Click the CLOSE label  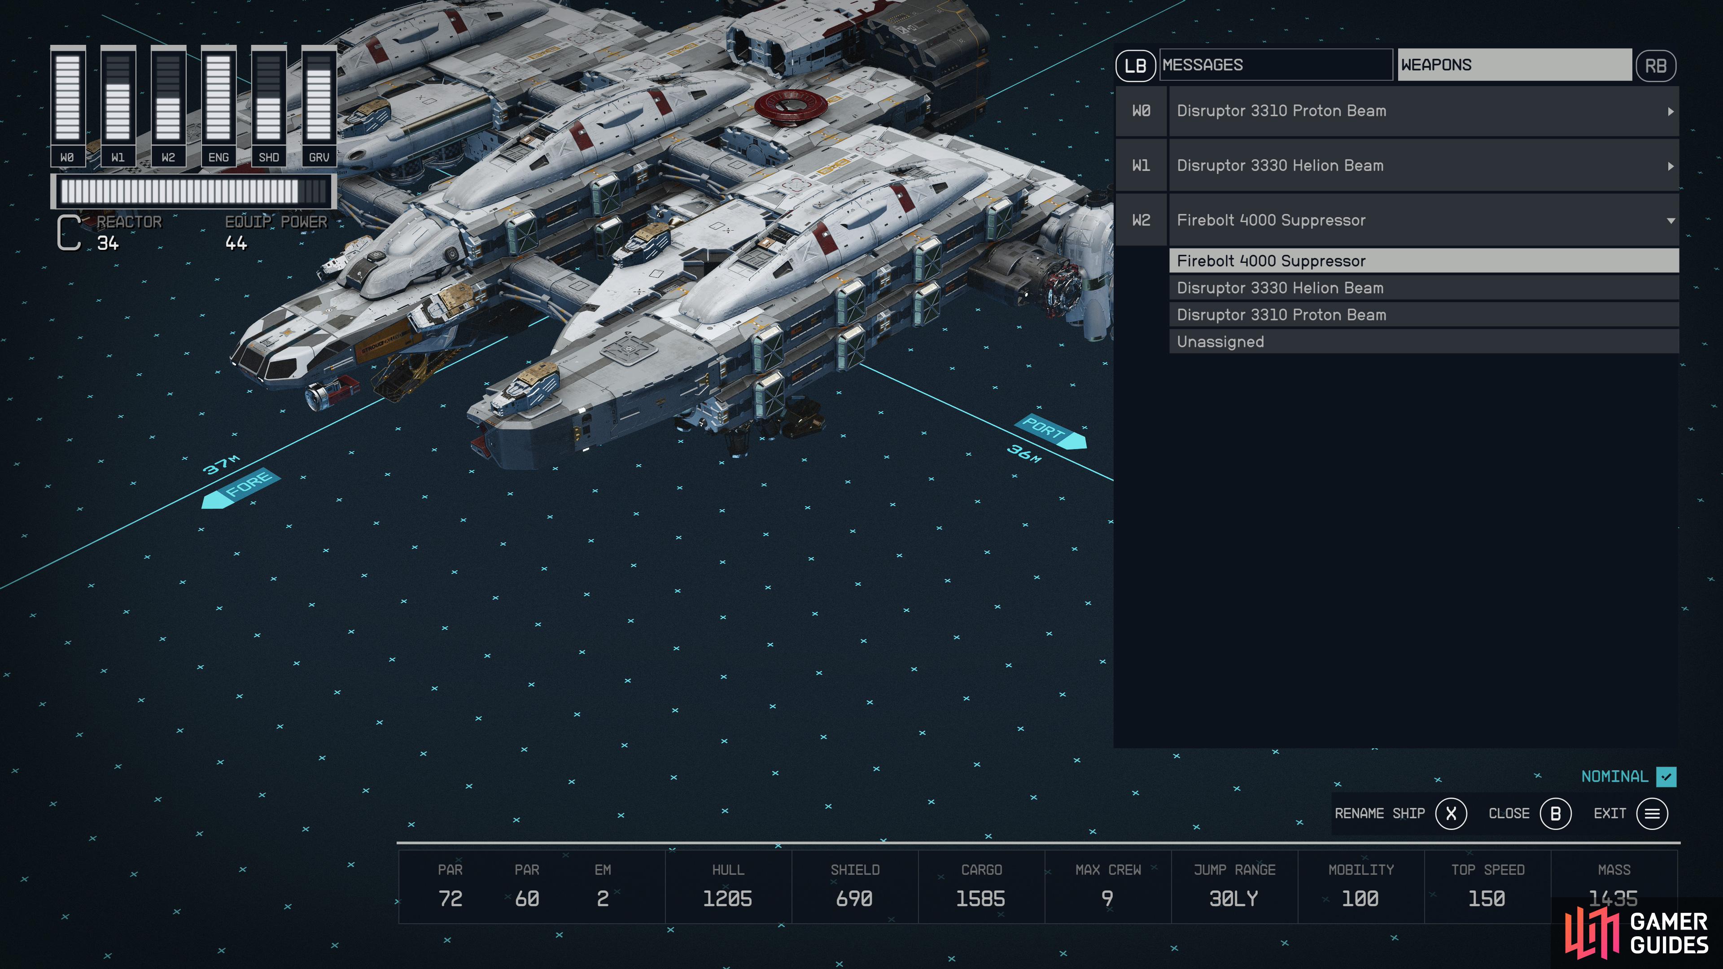click(1508, 813)
